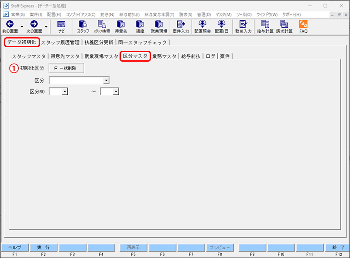Open the スタッフ (staff) master screen icon
This screenshot has height=258, width=350.
coord(82,27)
